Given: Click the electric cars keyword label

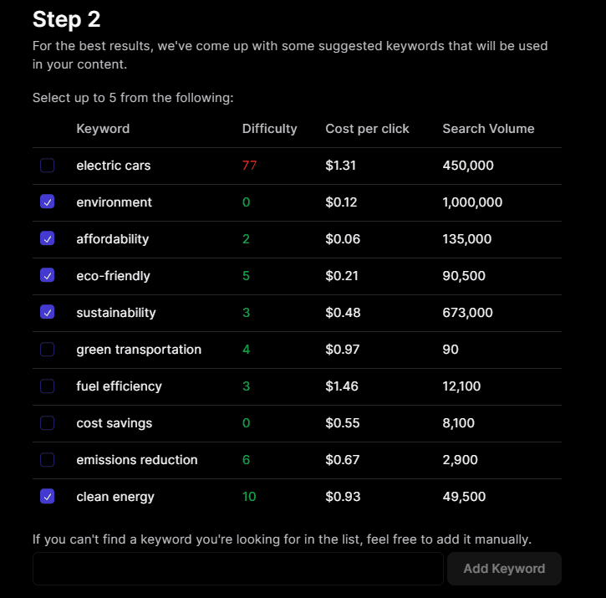Looking at the screenshot, I should pos(114,166).
